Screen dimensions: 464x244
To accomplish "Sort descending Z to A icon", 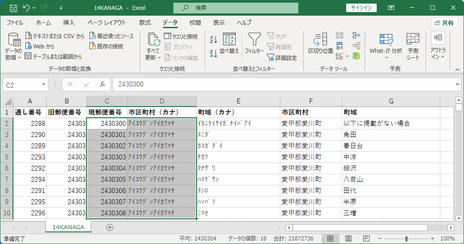I will pos(213,54).
